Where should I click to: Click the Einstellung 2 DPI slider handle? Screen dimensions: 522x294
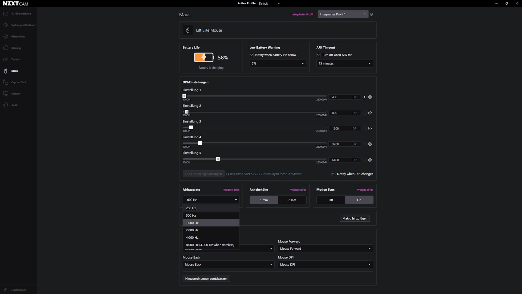point(187,112)
